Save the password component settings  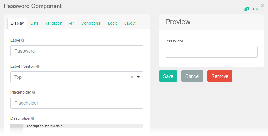point(168,76)
